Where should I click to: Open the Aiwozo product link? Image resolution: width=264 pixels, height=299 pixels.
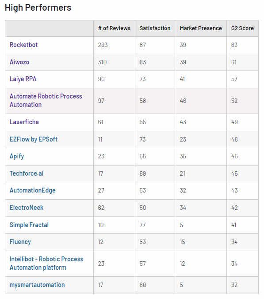pos(19,62)
